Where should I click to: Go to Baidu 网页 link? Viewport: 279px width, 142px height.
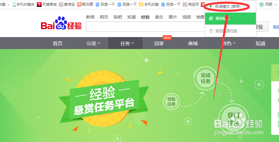[x=104, y=17]
